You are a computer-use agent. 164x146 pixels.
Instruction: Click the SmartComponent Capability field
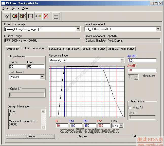[x=123, y=41]
